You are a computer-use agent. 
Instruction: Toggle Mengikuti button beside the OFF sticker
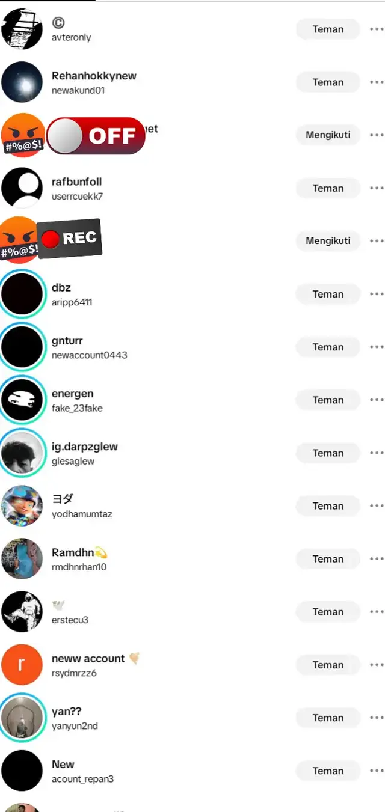[328, 135]
